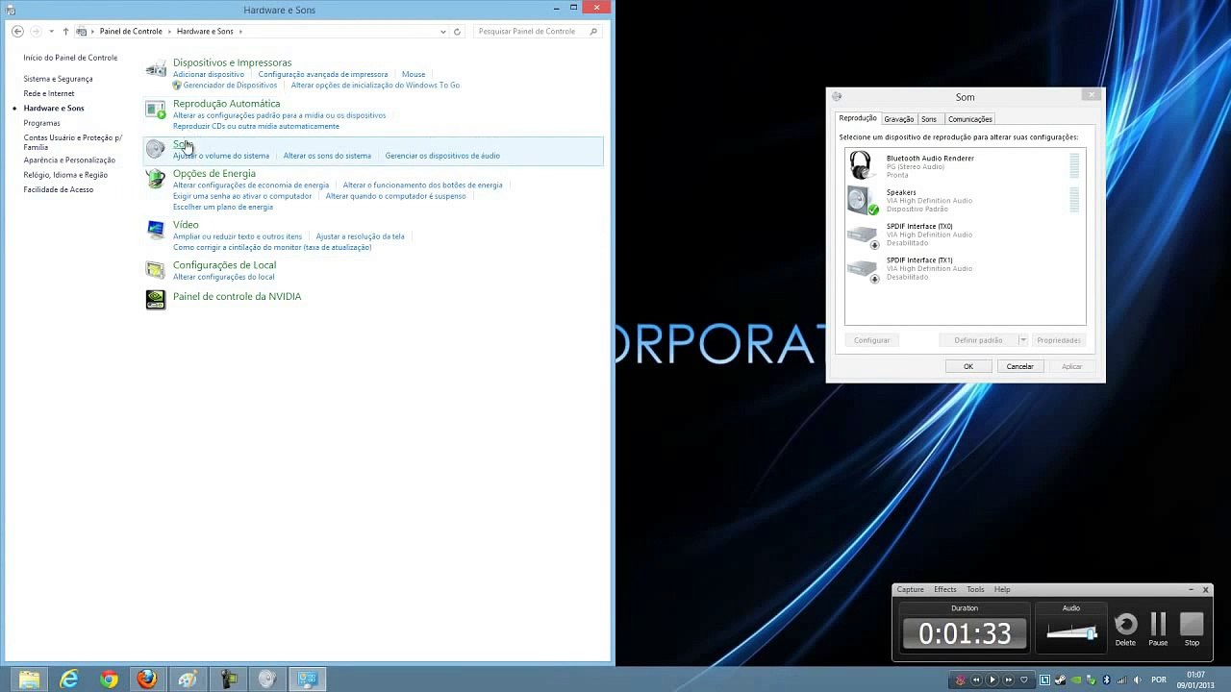Select the Reprodução tab

tap(857, 118)
